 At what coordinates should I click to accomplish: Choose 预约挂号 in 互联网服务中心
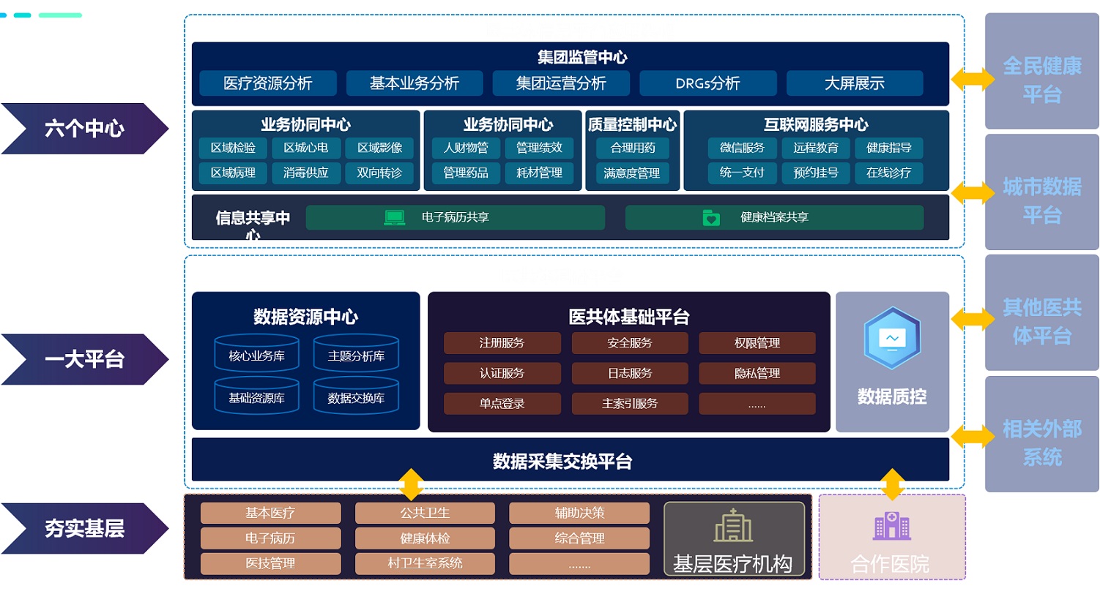coord(815,173)
